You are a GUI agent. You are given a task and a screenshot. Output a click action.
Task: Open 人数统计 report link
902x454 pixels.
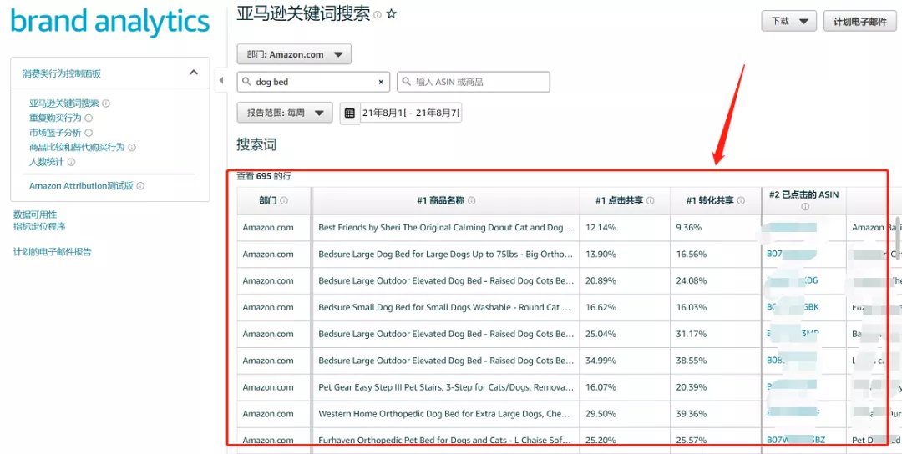(47, 162)
